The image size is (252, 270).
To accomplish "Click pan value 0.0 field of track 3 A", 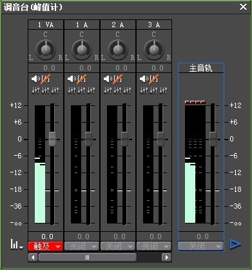I will [x=154, y=68].
